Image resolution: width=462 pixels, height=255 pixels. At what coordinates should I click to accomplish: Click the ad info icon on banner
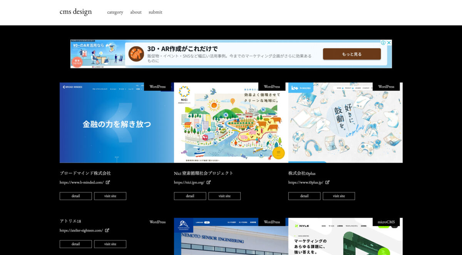coord(383,43)
